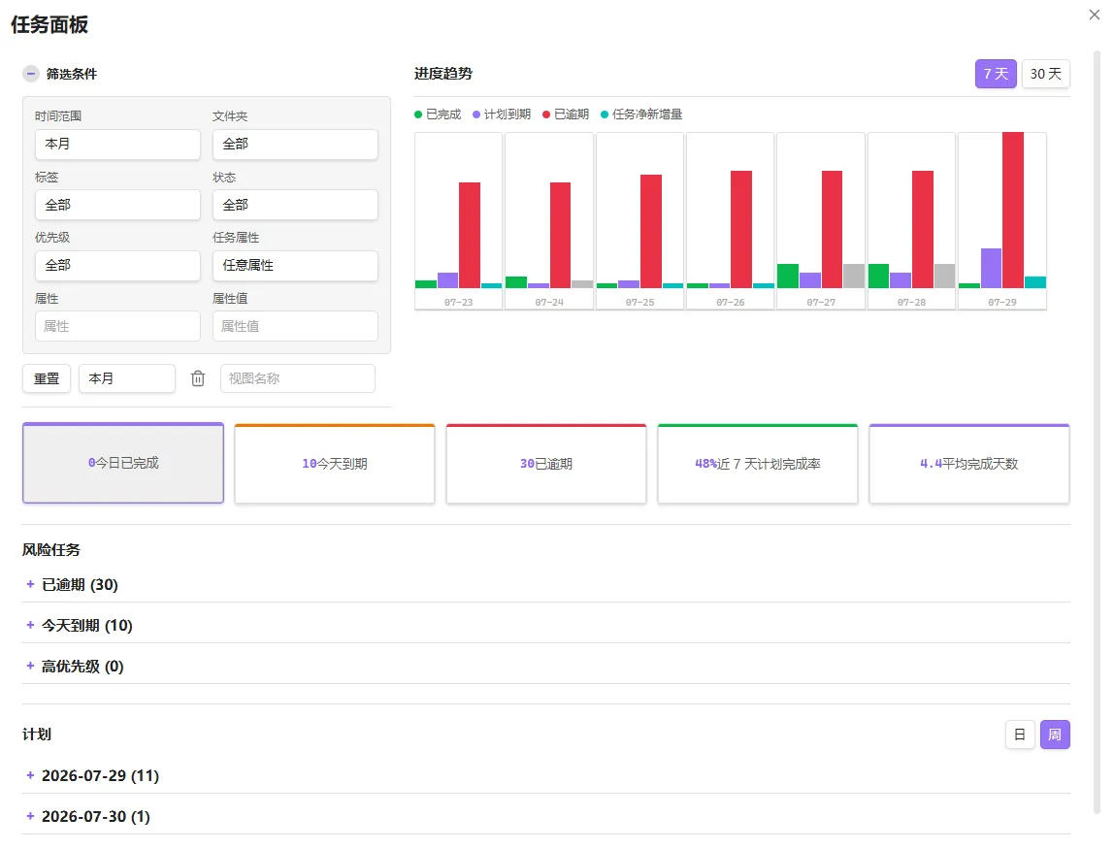This screenshot has height=849, width=1114.
Task: Click the vertical scrollbar on right
Action: tap(1097, 432)
